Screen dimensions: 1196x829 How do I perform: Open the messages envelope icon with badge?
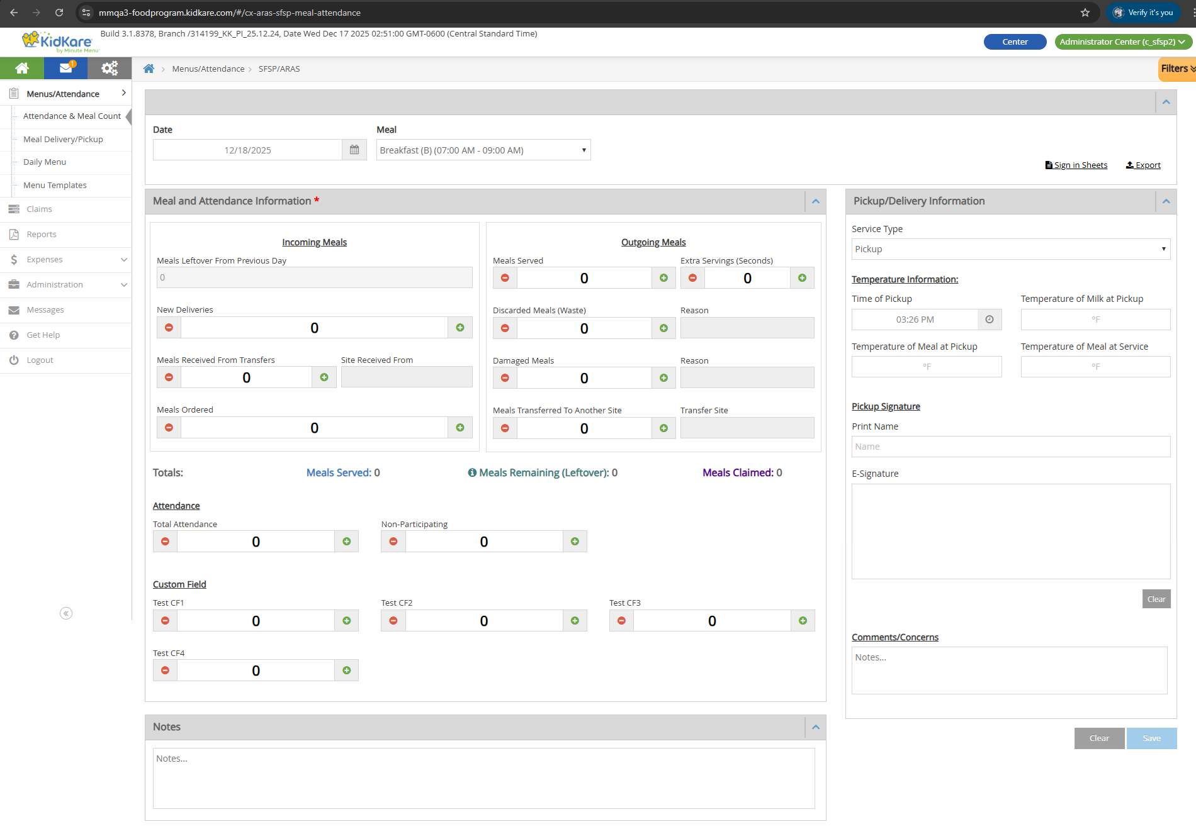(x=65, y=68)
